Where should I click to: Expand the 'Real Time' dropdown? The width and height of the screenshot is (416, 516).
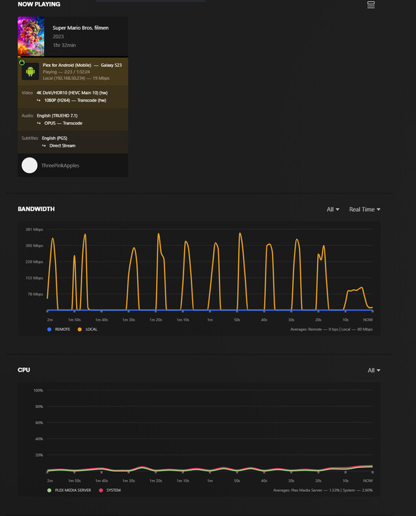(365, 209)
